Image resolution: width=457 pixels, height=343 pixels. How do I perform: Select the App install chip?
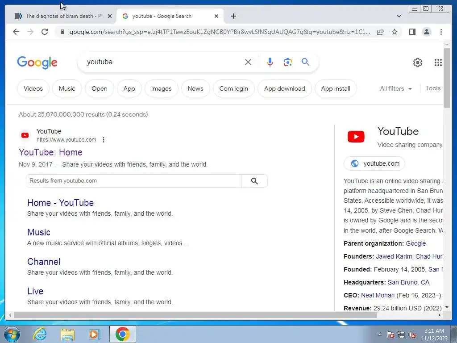pos(336,88)
